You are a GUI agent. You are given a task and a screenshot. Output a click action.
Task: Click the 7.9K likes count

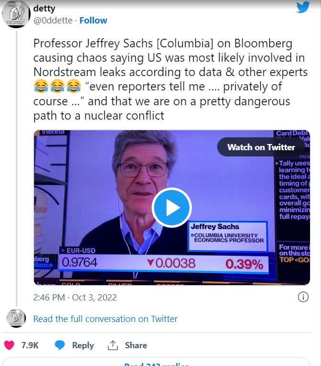30,345
